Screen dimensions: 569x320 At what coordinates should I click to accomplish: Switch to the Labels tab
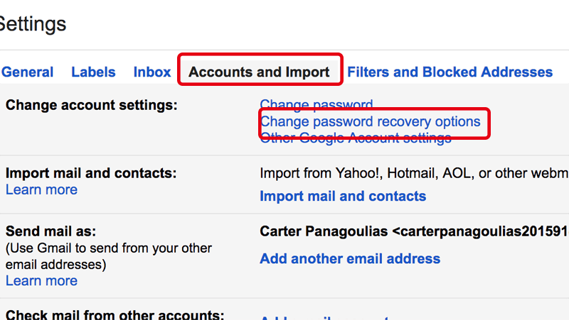click(93, 72)
